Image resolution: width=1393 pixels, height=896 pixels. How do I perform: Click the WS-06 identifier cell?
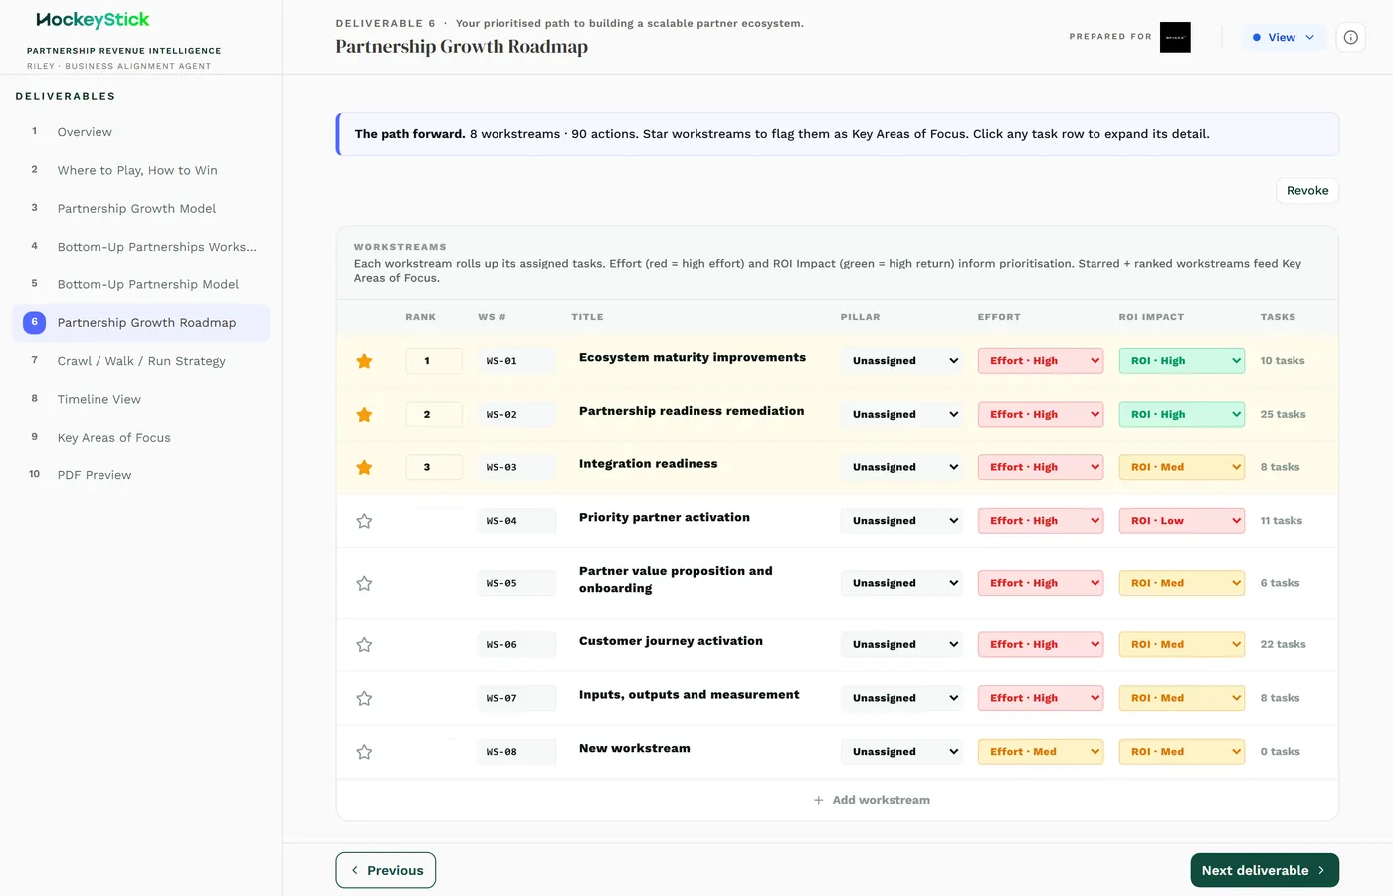[x=516, y=644]
